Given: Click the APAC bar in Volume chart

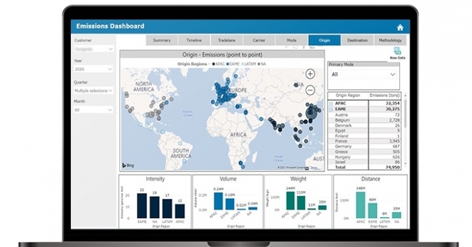Looking at the screenshot, I should [218, 201].
